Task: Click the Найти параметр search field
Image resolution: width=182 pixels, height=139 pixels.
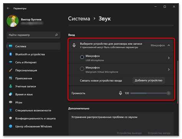Action: tap(33, 35)
